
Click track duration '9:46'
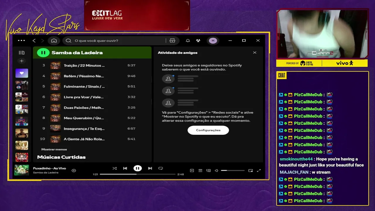click(131, 76)
